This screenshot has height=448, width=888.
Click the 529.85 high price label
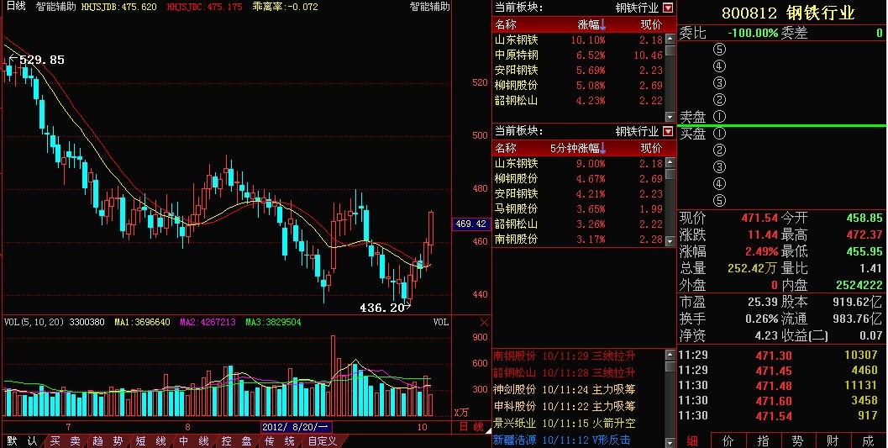(41, 60)
